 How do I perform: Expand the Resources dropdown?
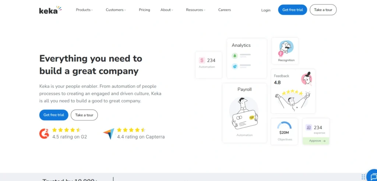point(195,10)
